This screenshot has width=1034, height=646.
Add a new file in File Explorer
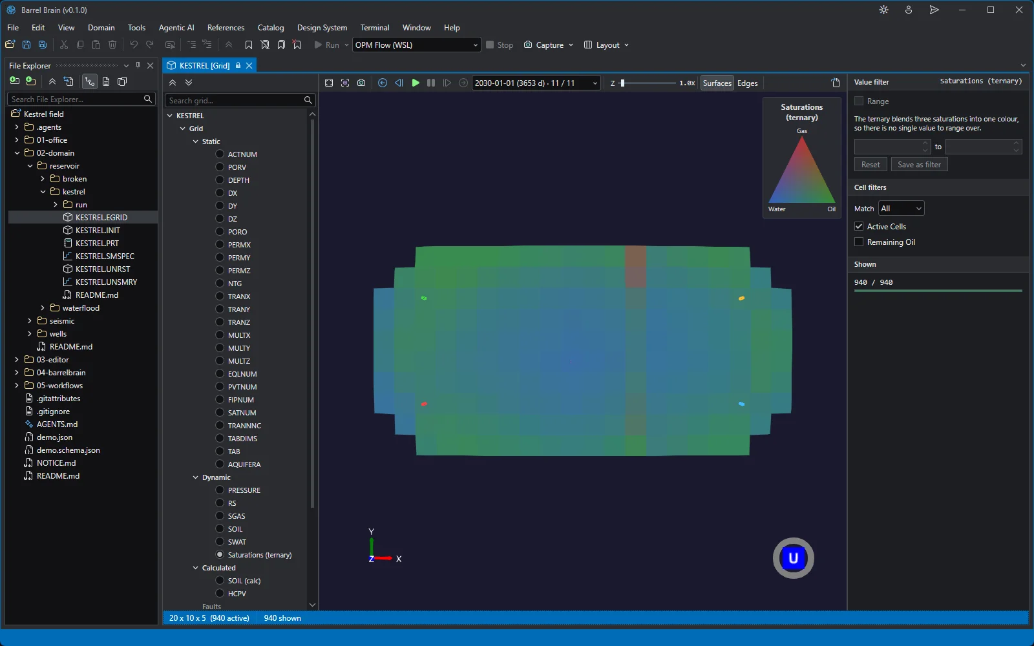coord(14,81)
